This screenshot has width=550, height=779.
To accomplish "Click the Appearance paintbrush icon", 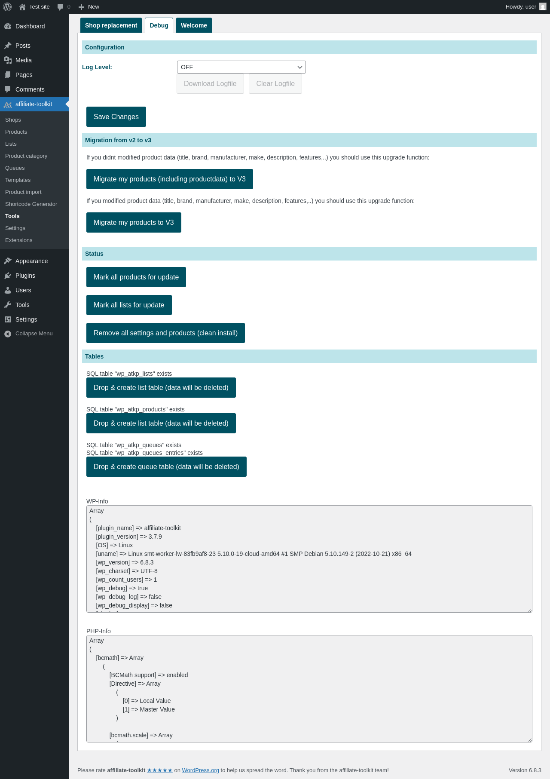I will click(8, 261).
